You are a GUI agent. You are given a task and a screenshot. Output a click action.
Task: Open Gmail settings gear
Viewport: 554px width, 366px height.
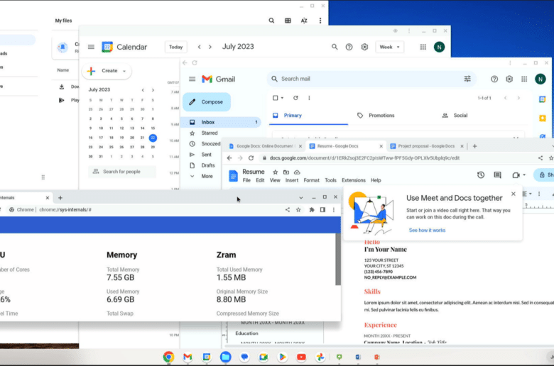(x=509, y=79)
